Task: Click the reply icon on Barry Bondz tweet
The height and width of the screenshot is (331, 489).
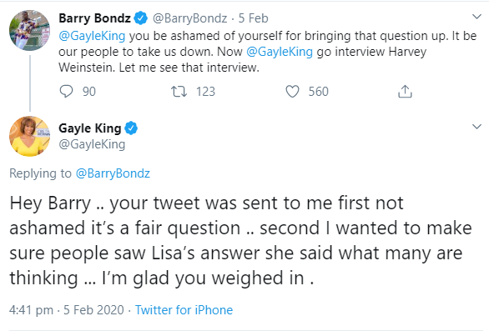Action: (66, 92)
